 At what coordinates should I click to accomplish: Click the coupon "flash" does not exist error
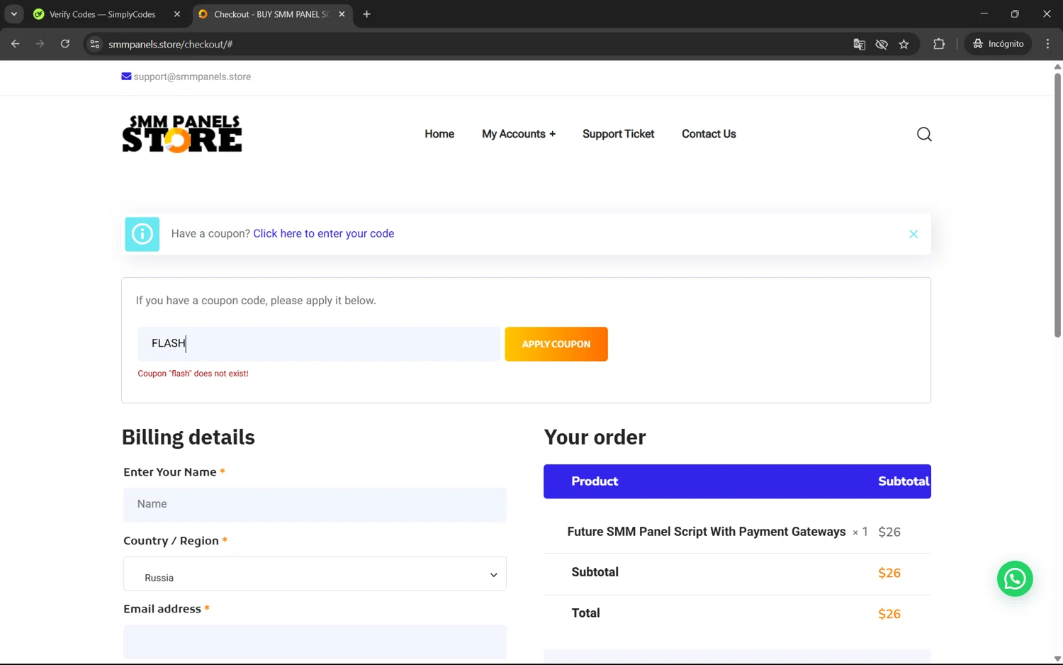(193, 374)
